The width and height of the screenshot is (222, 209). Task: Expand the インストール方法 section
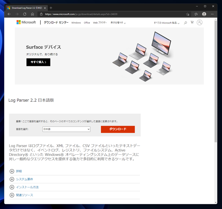[x=27, y=187]
